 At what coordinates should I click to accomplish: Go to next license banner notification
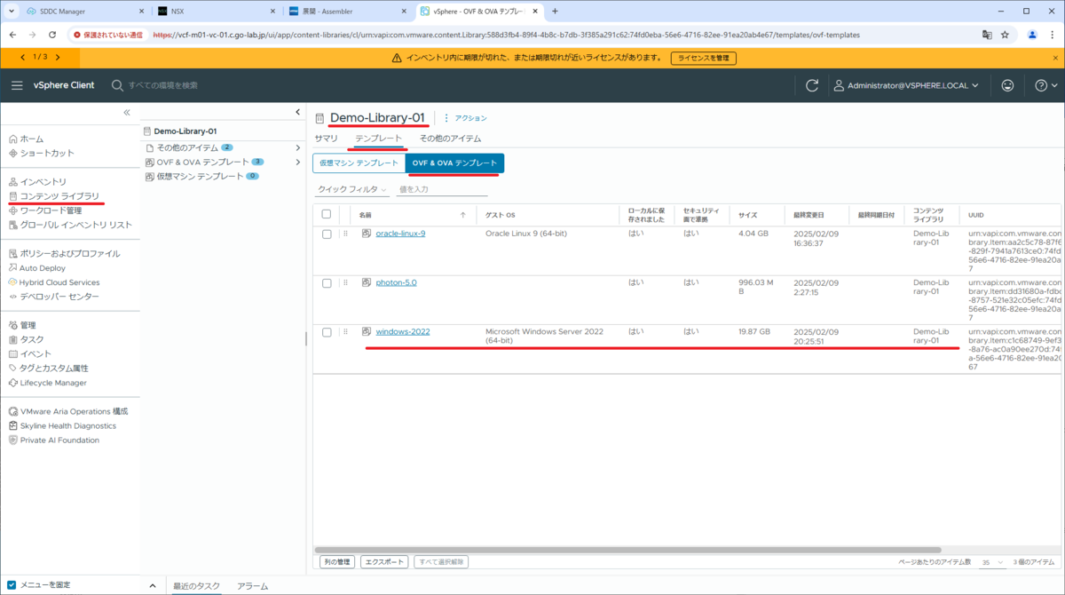(x=58, y=57)
